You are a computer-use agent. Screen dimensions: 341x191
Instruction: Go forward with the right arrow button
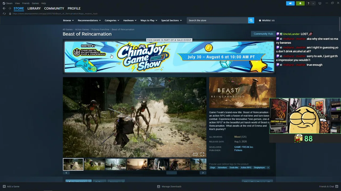10,8
